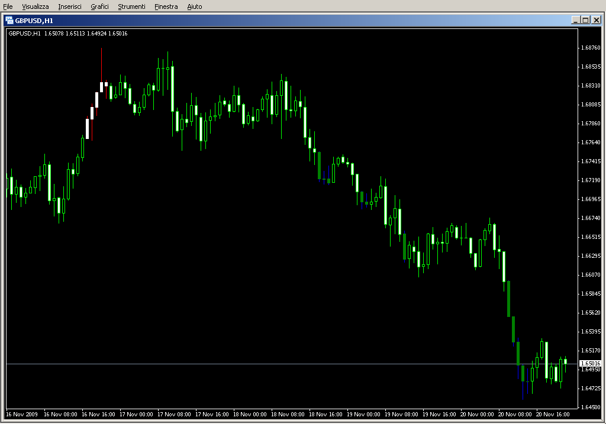Viewport: 606px width, 424px height.
Task: Click the 1.68760 price scale label
Action: pyautogui.click(x=591, y=48)
